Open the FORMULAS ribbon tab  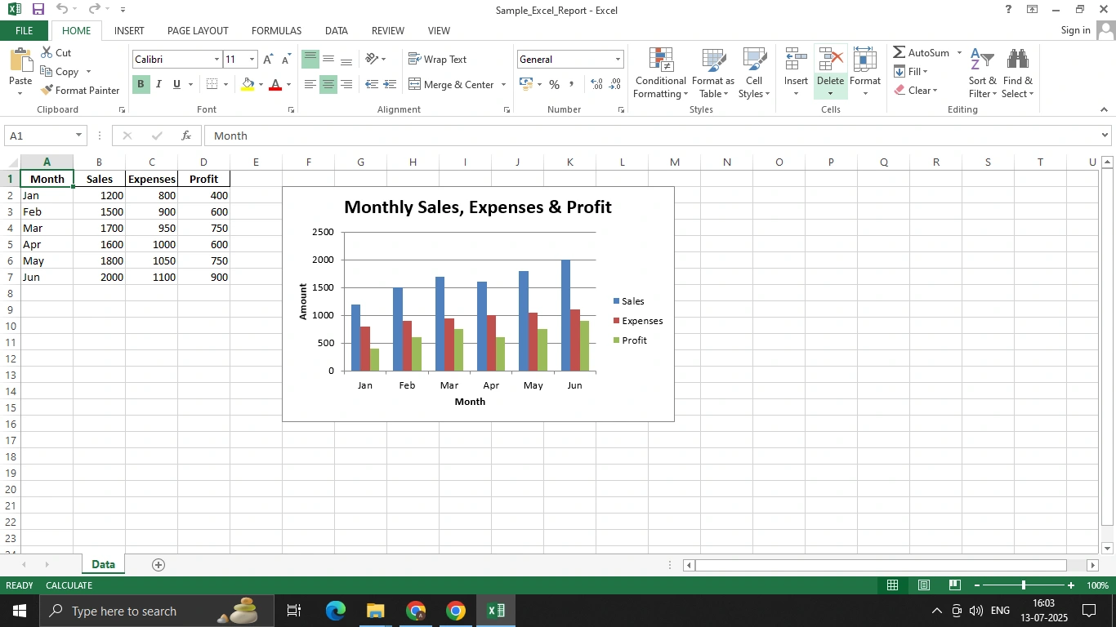coord(276,31)
